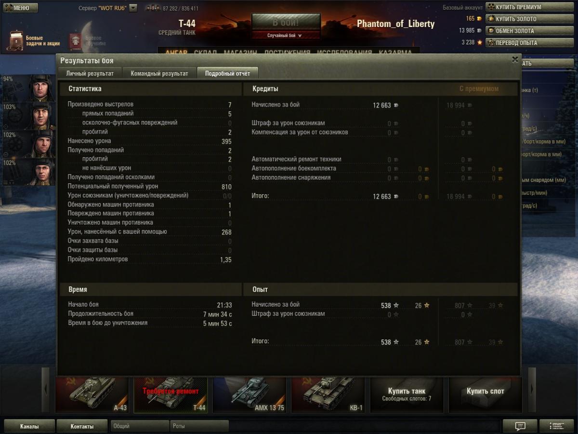Screen dimensions: 578x434
Task: Click the free experience star beside 3 238
Action: click(x=479, y=42)
